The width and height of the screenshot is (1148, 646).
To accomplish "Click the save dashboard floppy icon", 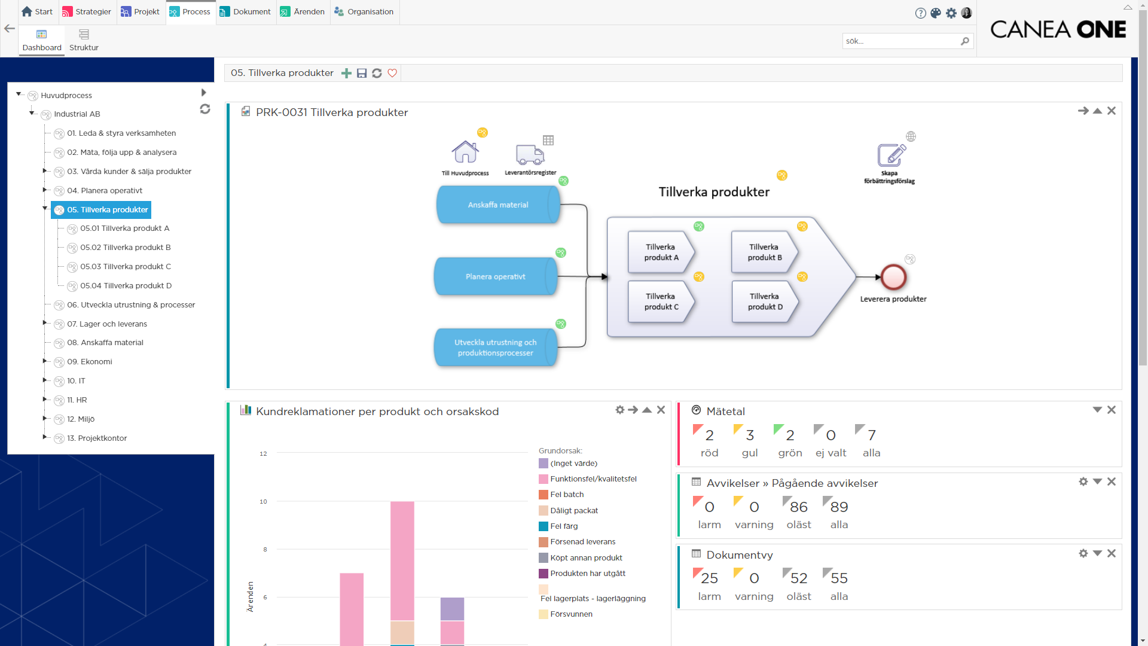I will (362, 73).
